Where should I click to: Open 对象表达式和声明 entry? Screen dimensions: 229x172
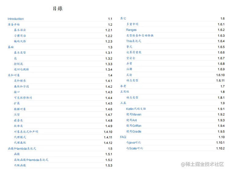tap(26, 132)
